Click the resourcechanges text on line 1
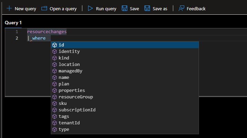This screenshot has width=247, height=138. point(47,32)
